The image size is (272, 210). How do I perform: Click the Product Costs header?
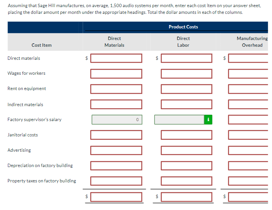183,27
